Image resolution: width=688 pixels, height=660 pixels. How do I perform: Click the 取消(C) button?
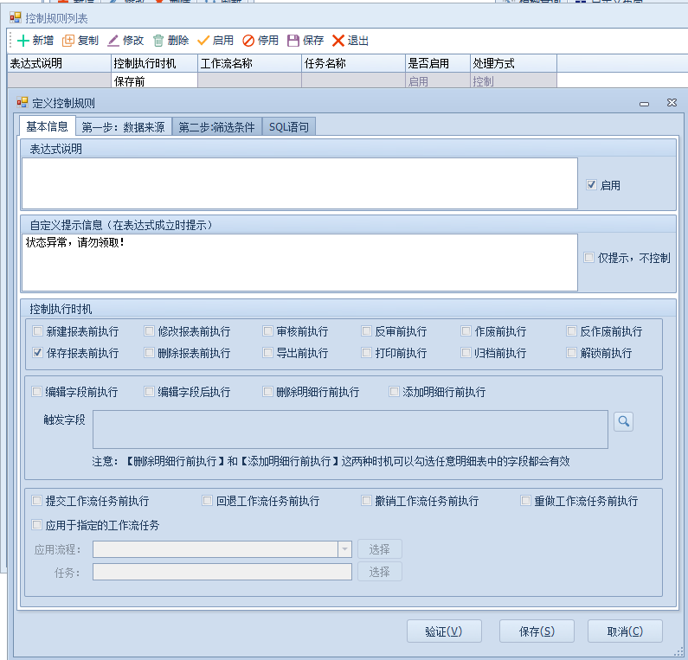pyautogui.click(x=624, y=631)
